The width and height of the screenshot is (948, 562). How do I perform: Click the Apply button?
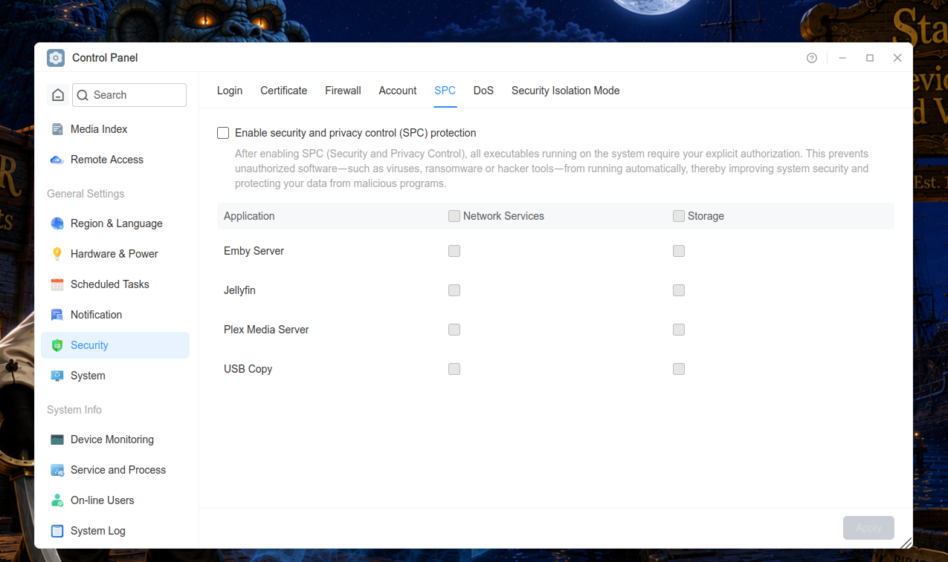pyautogui.click(x=868, y=528)
